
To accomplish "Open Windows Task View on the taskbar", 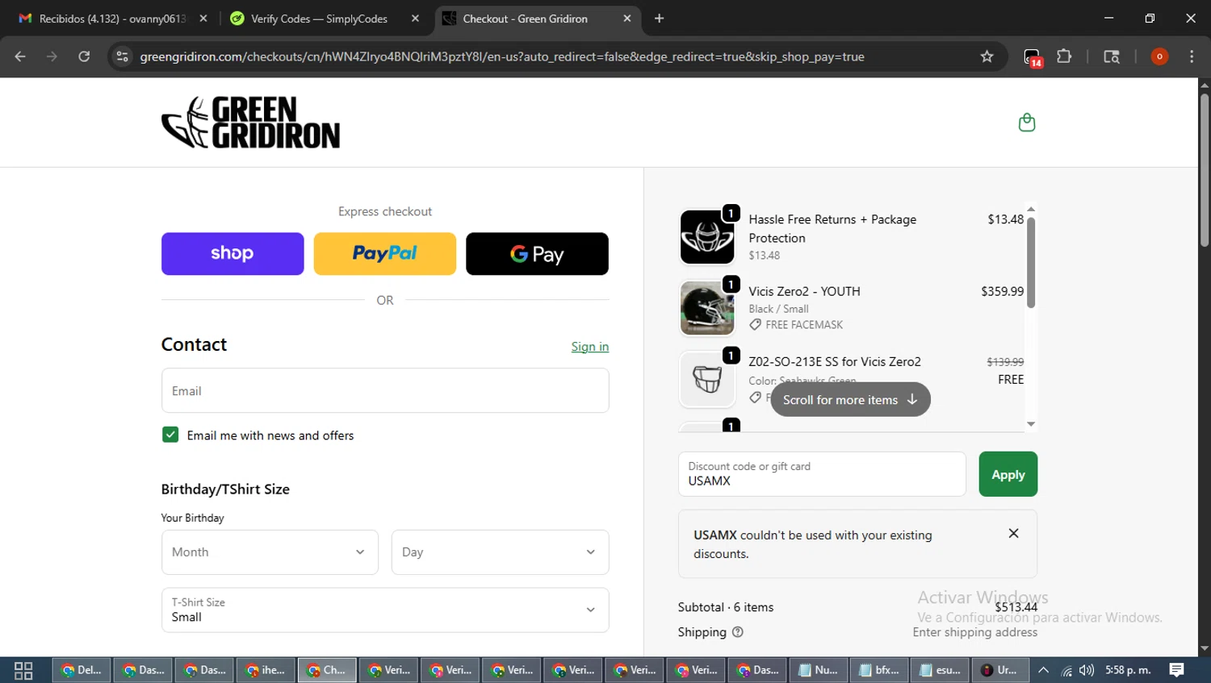I will point(23,670).
